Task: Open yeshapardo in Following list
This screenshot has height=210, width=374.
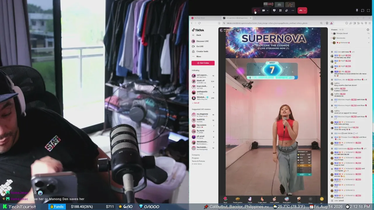Action: 203,92
